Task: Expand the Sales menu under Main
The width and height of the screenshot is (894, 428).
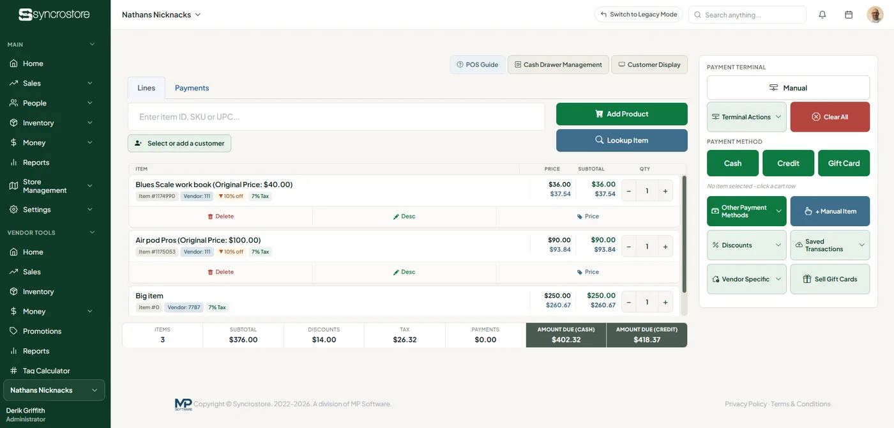Action: (x=89, y=83)
